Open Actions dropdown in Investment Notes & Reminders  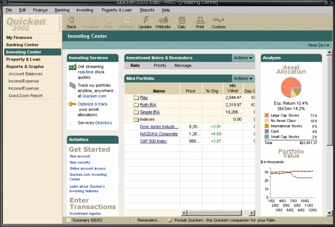pyautogui.click(x=243, y=58)
